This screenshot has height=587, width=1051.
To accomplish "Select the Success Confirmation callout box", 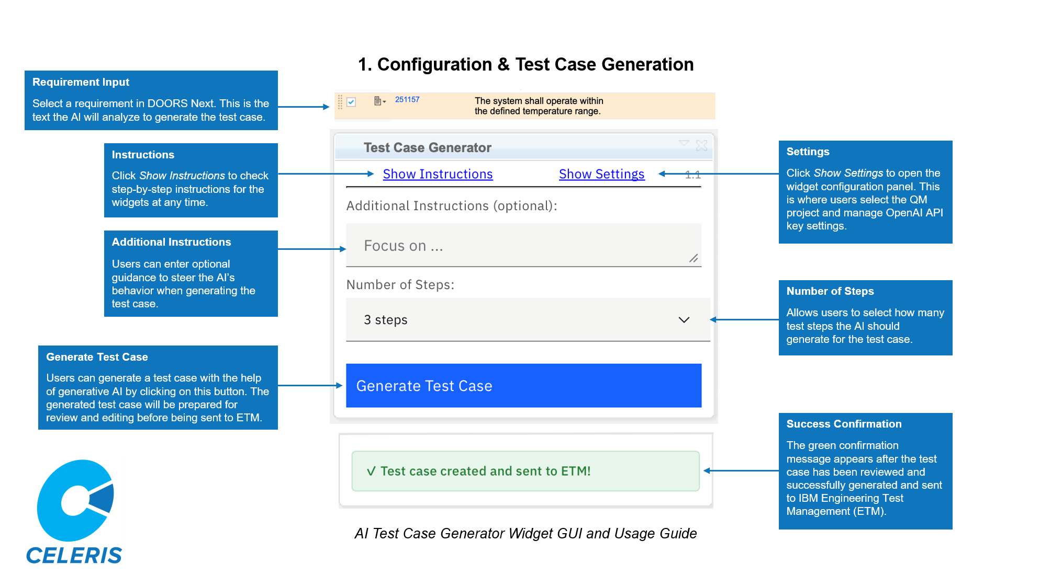I will pos(865,469).
